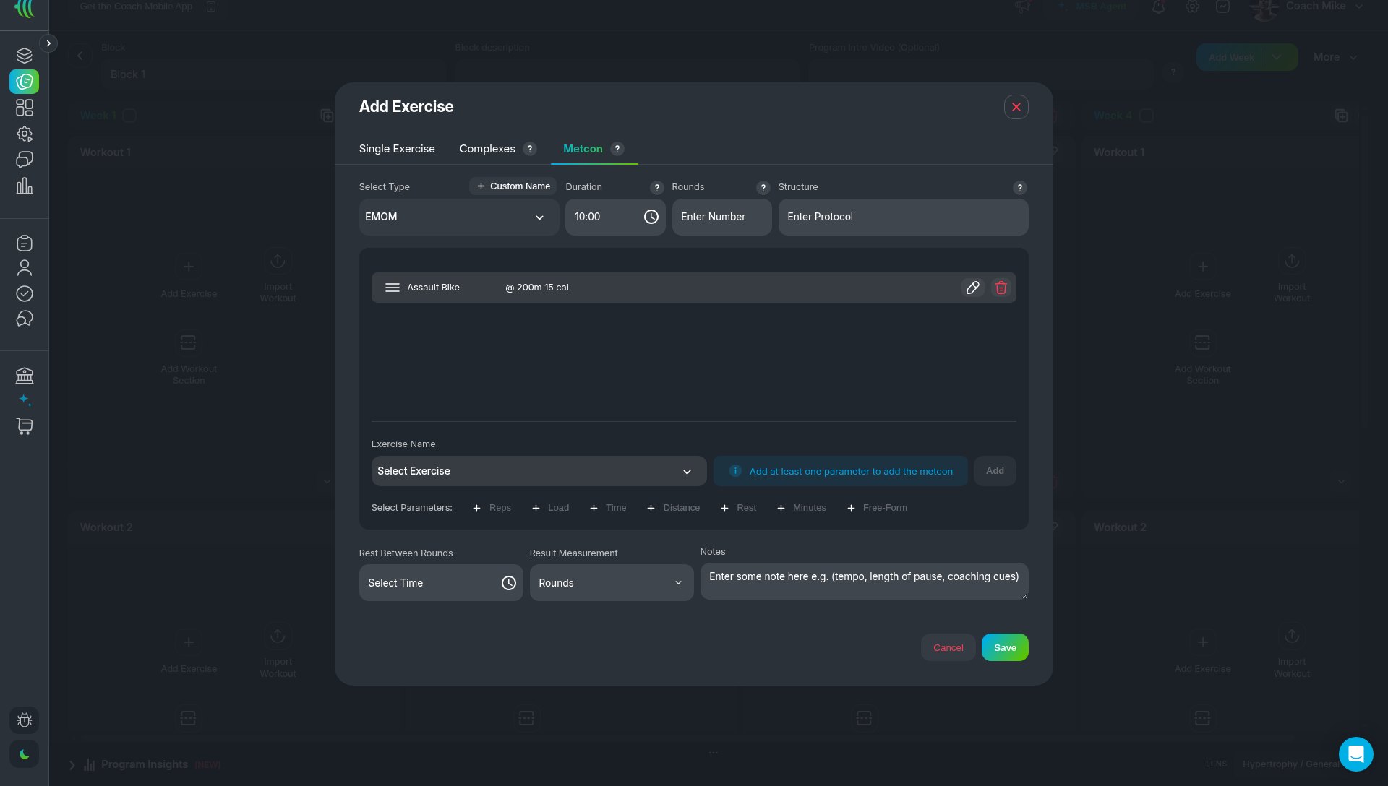Delete the Assault Bike exercise row
The height and width of the screenshot is (786, 1388).
tap(1001, 288)
